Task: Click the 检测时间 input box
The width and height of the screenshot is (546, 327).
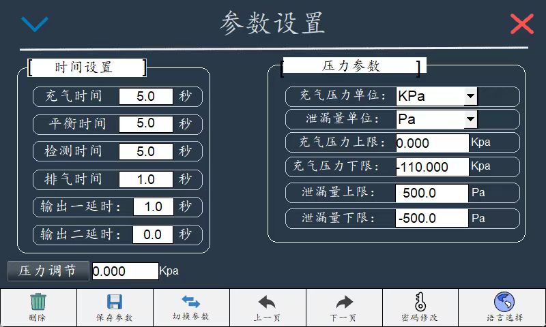Action: click(146, 151)
